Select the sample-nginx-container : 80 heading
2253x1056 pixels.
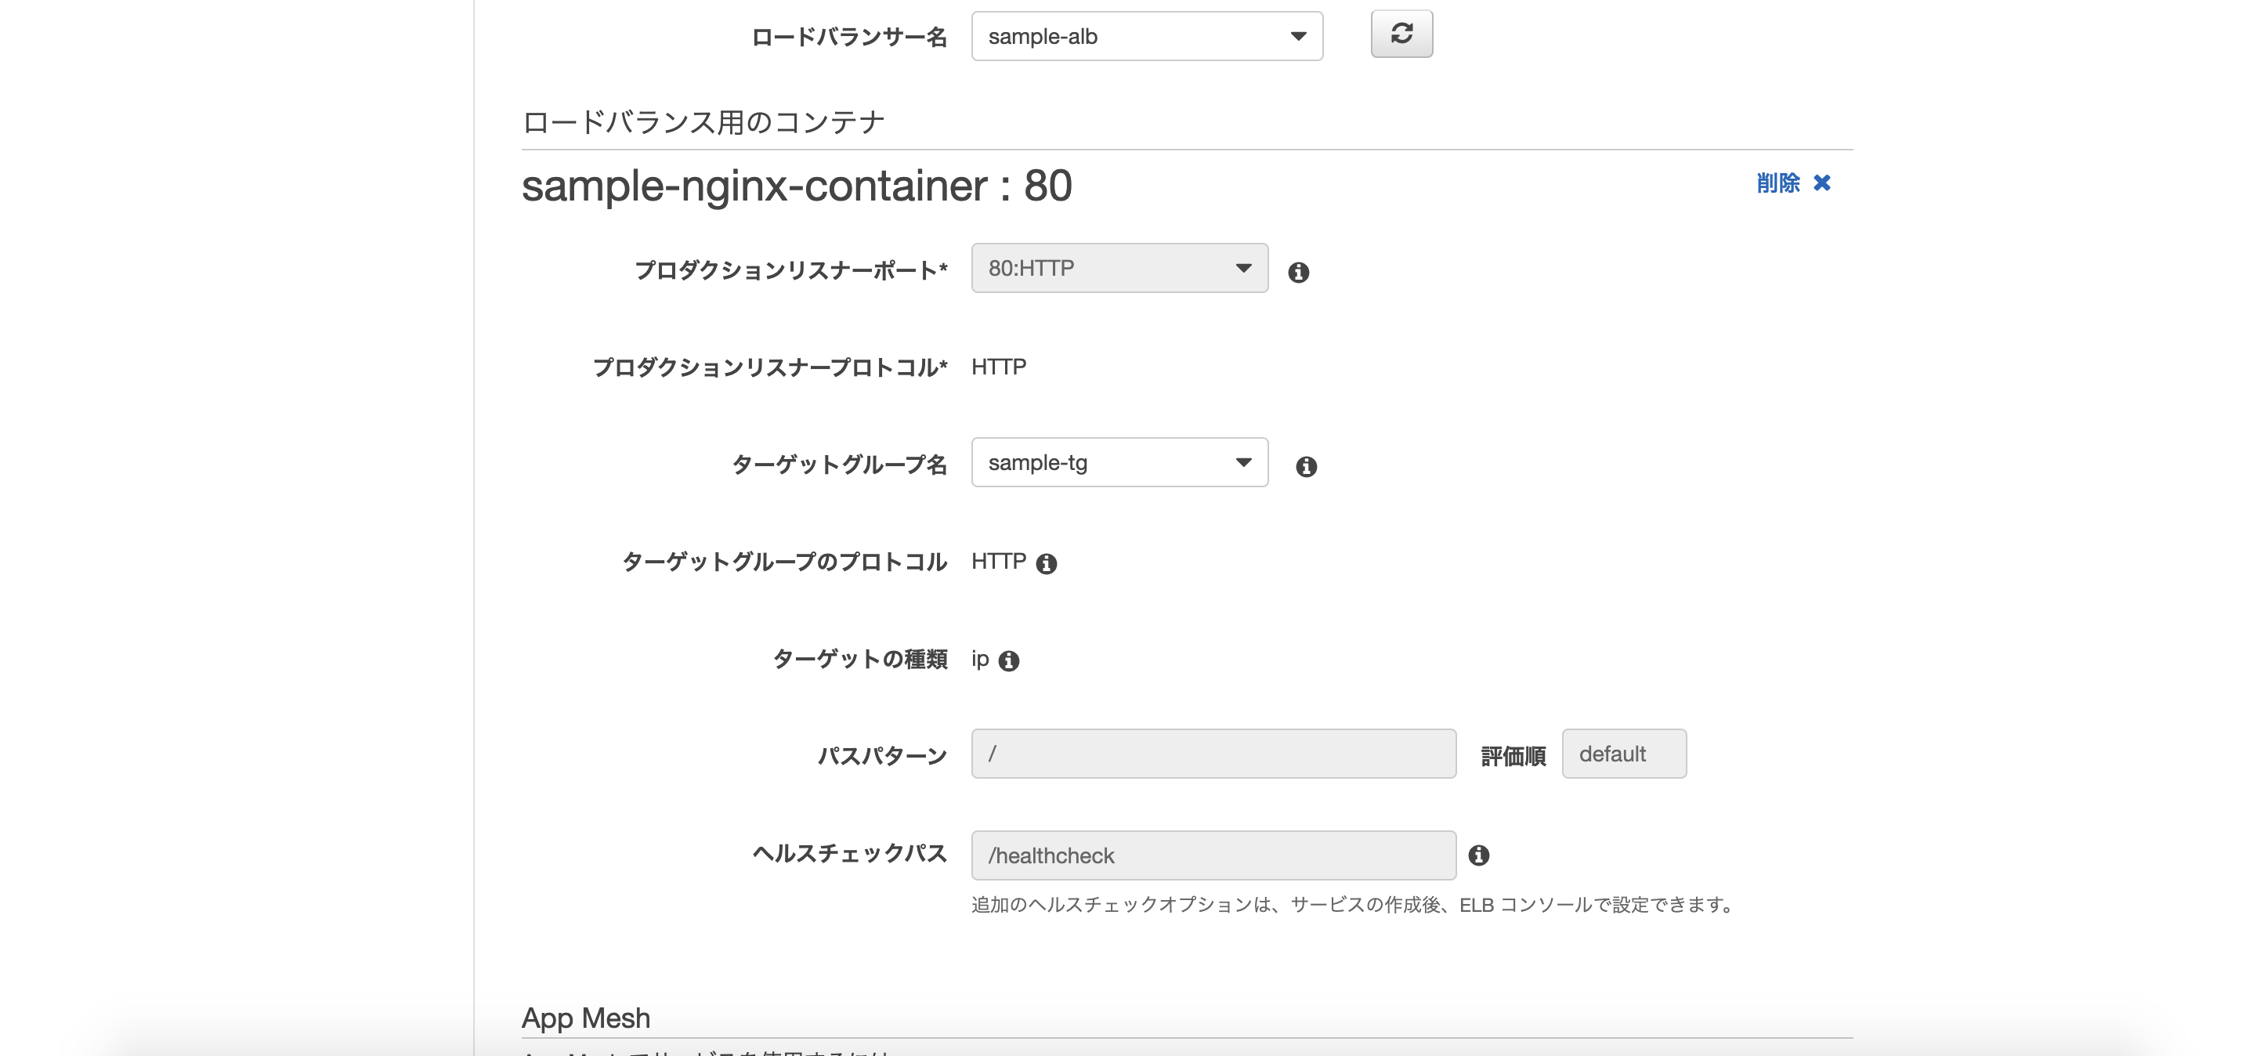tap(796, 186)
